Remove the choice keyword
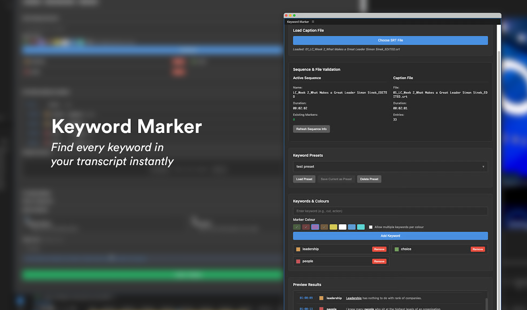Viewport: 527px width, 310px height. tap(478, 249)
